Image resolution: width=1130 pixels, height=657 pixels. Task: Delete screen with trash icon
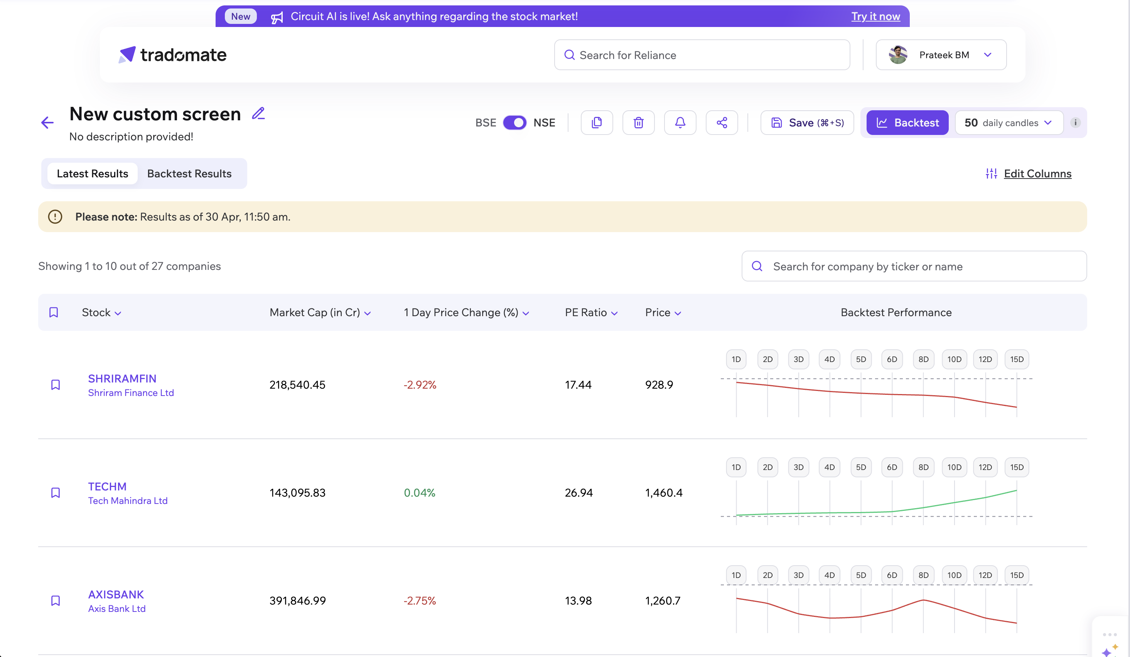[x=638, y=122]
